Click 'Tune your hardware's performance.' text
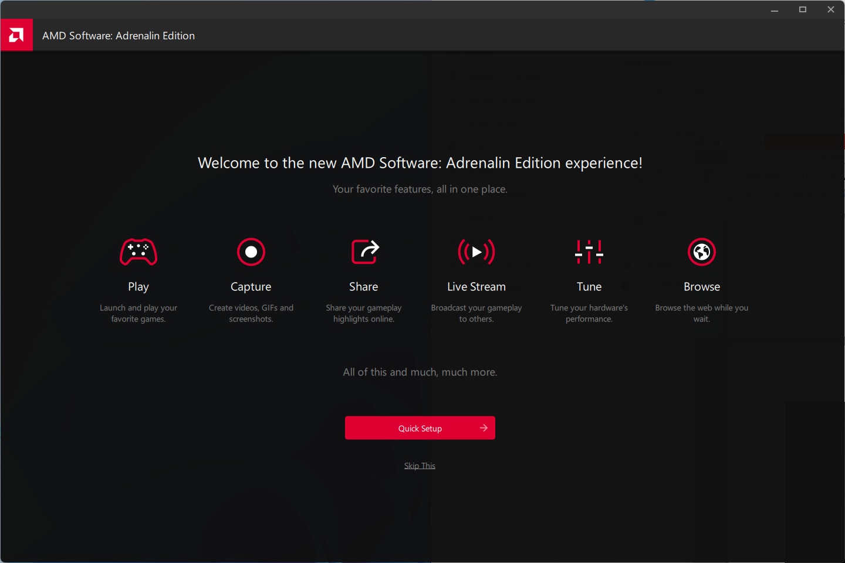 point(589,313)
